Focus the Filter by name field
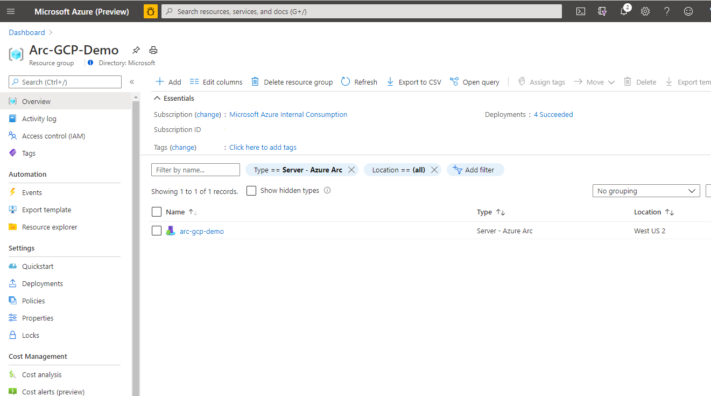This screenshot has height=396, width=711. [x=195, y=170]
